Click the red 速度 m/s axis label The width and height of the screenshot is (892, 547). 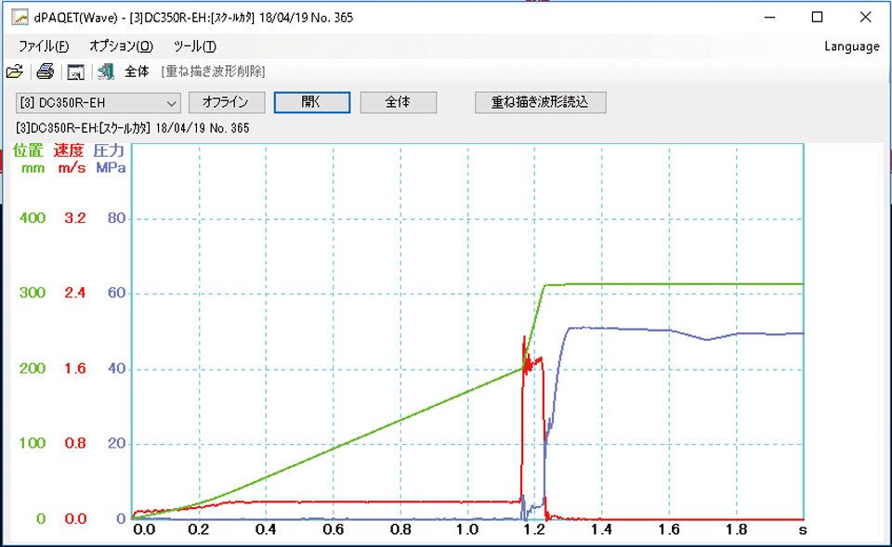click(70, 159)
